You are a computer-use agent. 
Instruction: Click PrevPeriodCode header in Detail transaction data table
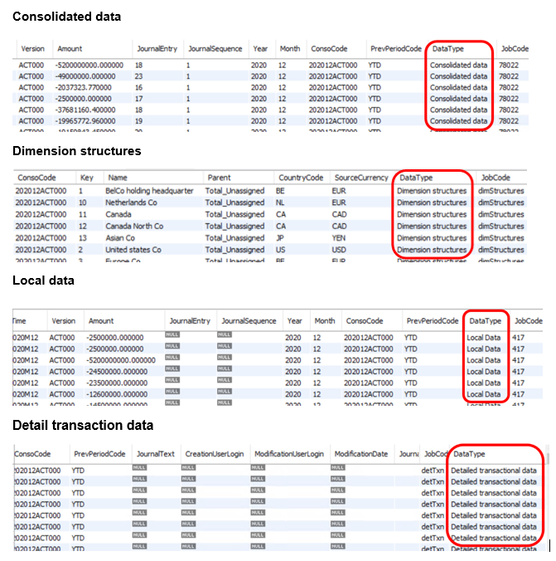click(99, 454)
